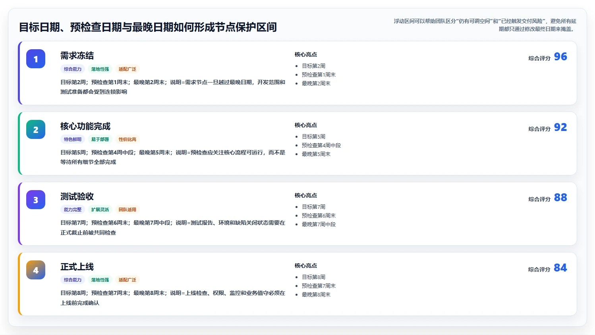Click the 目标第5周 bullet item
Screen dimensions: 595x335
tap(313, 137)
